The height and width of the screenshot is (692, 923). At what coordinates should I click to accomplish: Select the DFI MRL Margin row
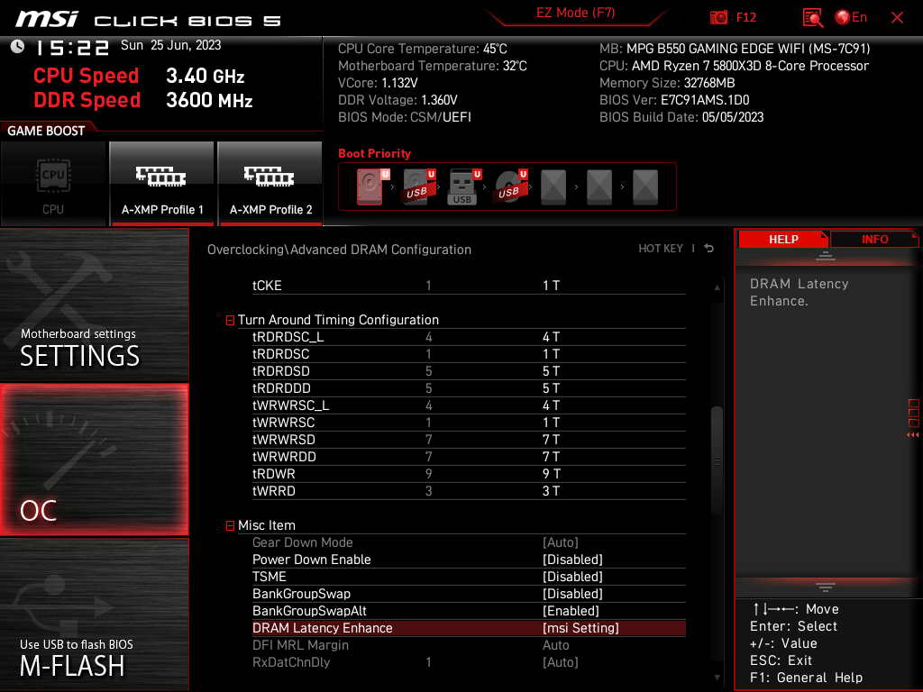pos(469,645)
